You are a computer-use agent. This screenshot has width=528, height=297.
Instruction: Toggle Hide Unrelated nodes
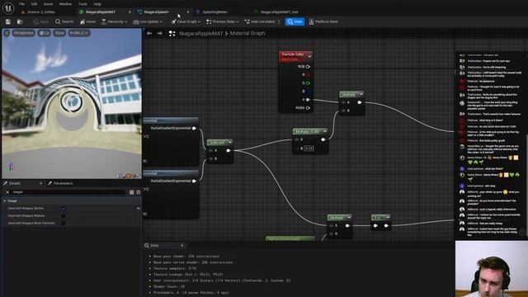coord(259,22)
